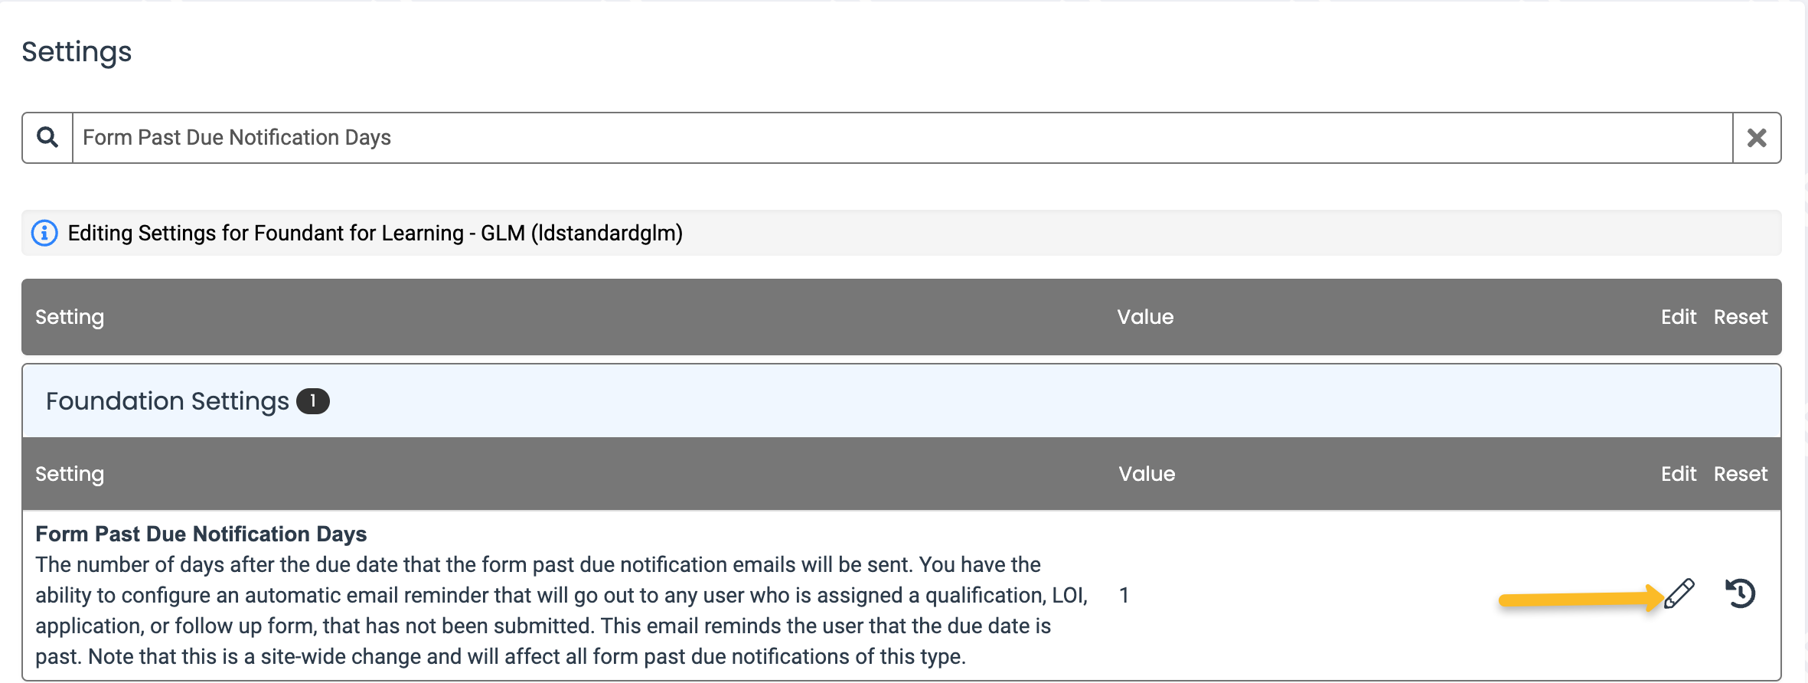Click the top Reset column header
Viewport: 1808px width, 683px height.
[1741, 317]
